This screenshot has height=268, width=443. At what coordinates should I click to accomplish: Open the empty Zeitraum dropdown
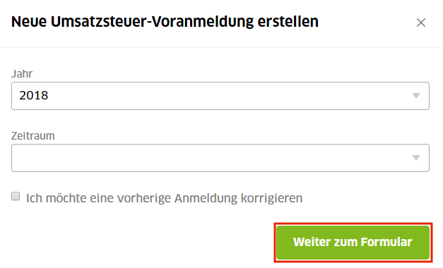tap(220, 158)
